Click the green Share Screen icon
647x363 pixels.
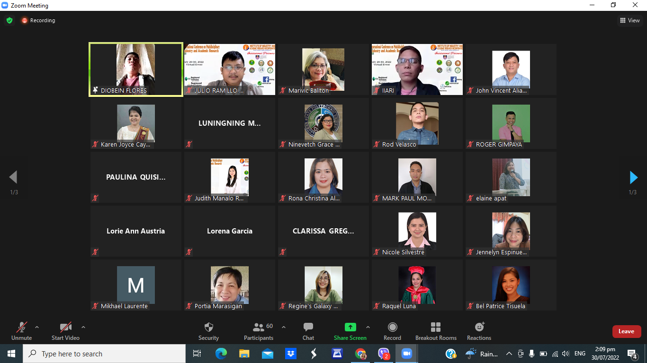pyautogui.click(x=350, y=327)
